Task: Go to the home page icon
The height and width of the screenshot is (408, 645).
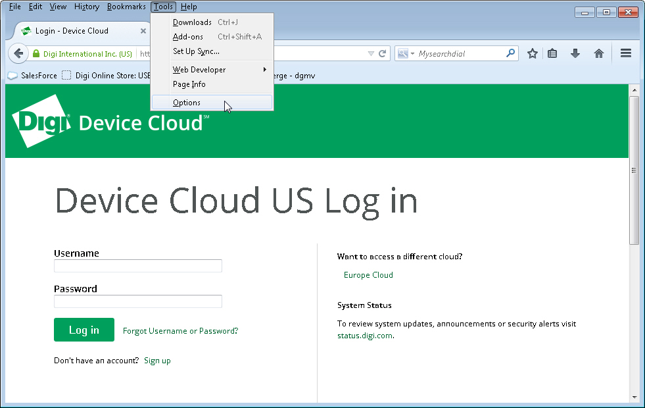Action: click(x=599, y=54)
